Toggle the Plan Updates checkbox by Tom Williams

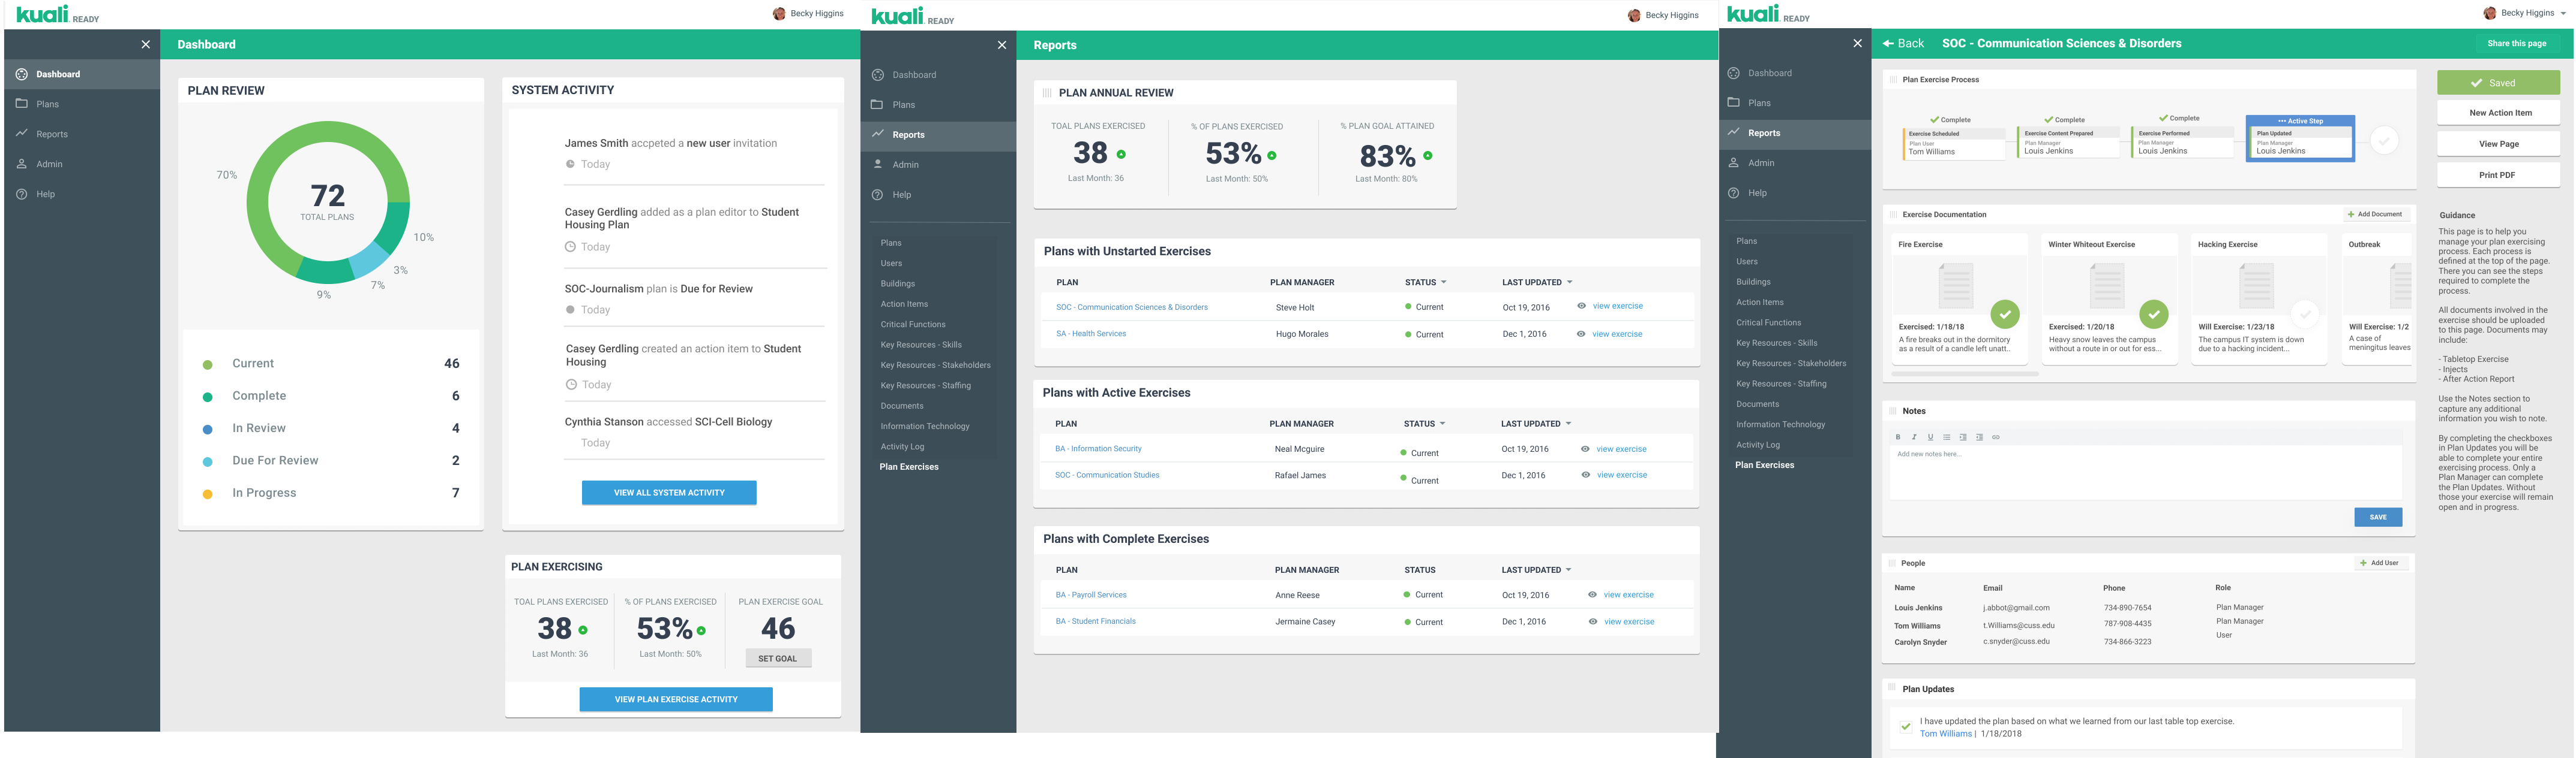tap(1905, 727)
